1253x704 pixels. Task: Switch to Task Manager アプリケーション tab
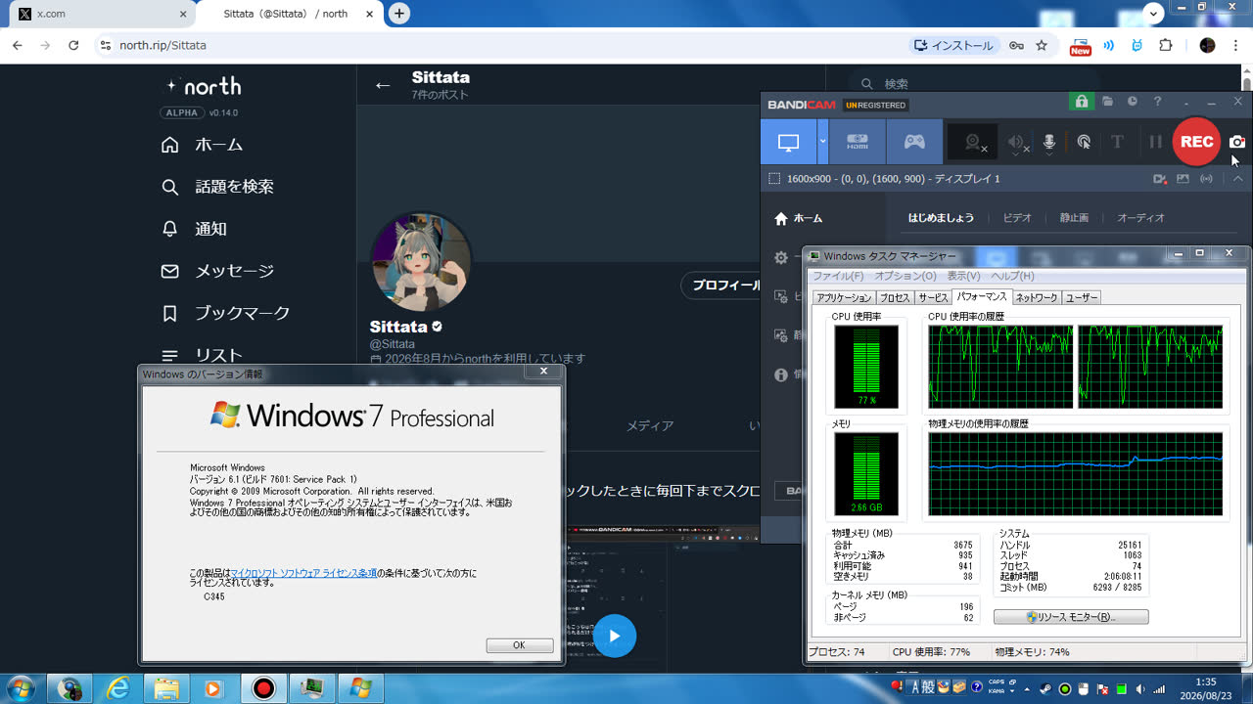tap(844, 297)
